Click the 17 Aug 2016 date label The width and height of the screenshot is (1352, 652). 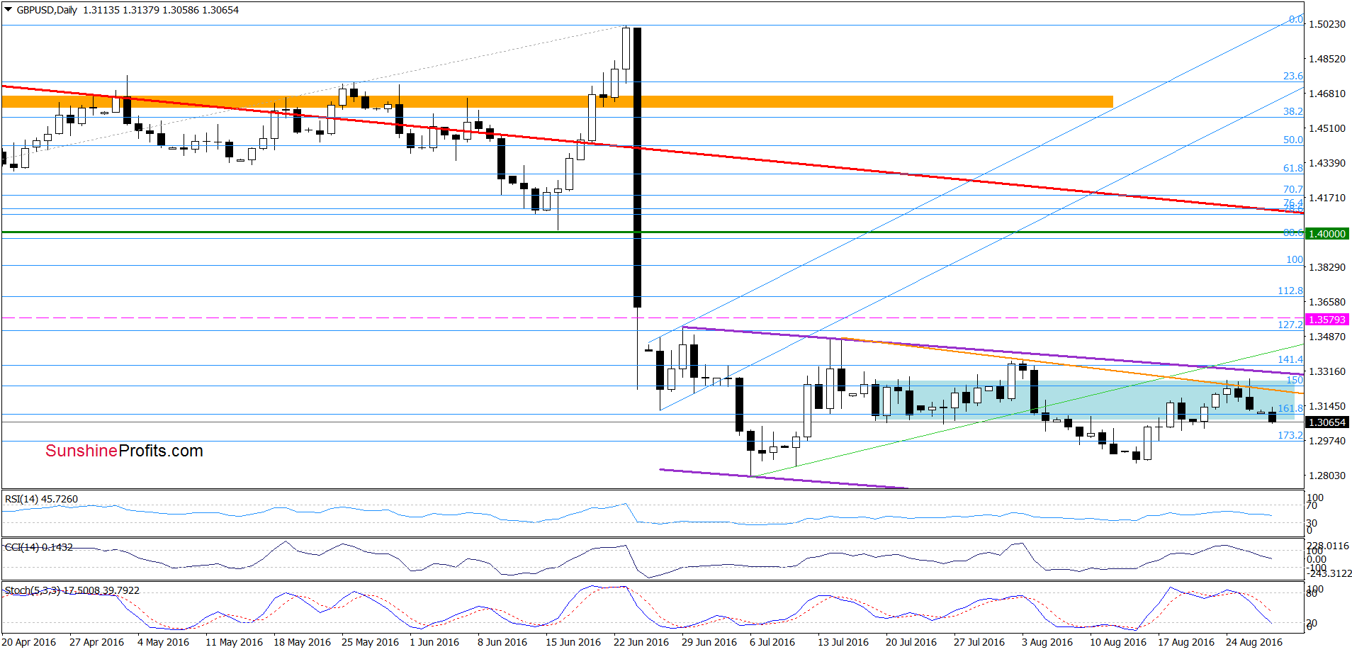coord(1186,642)
